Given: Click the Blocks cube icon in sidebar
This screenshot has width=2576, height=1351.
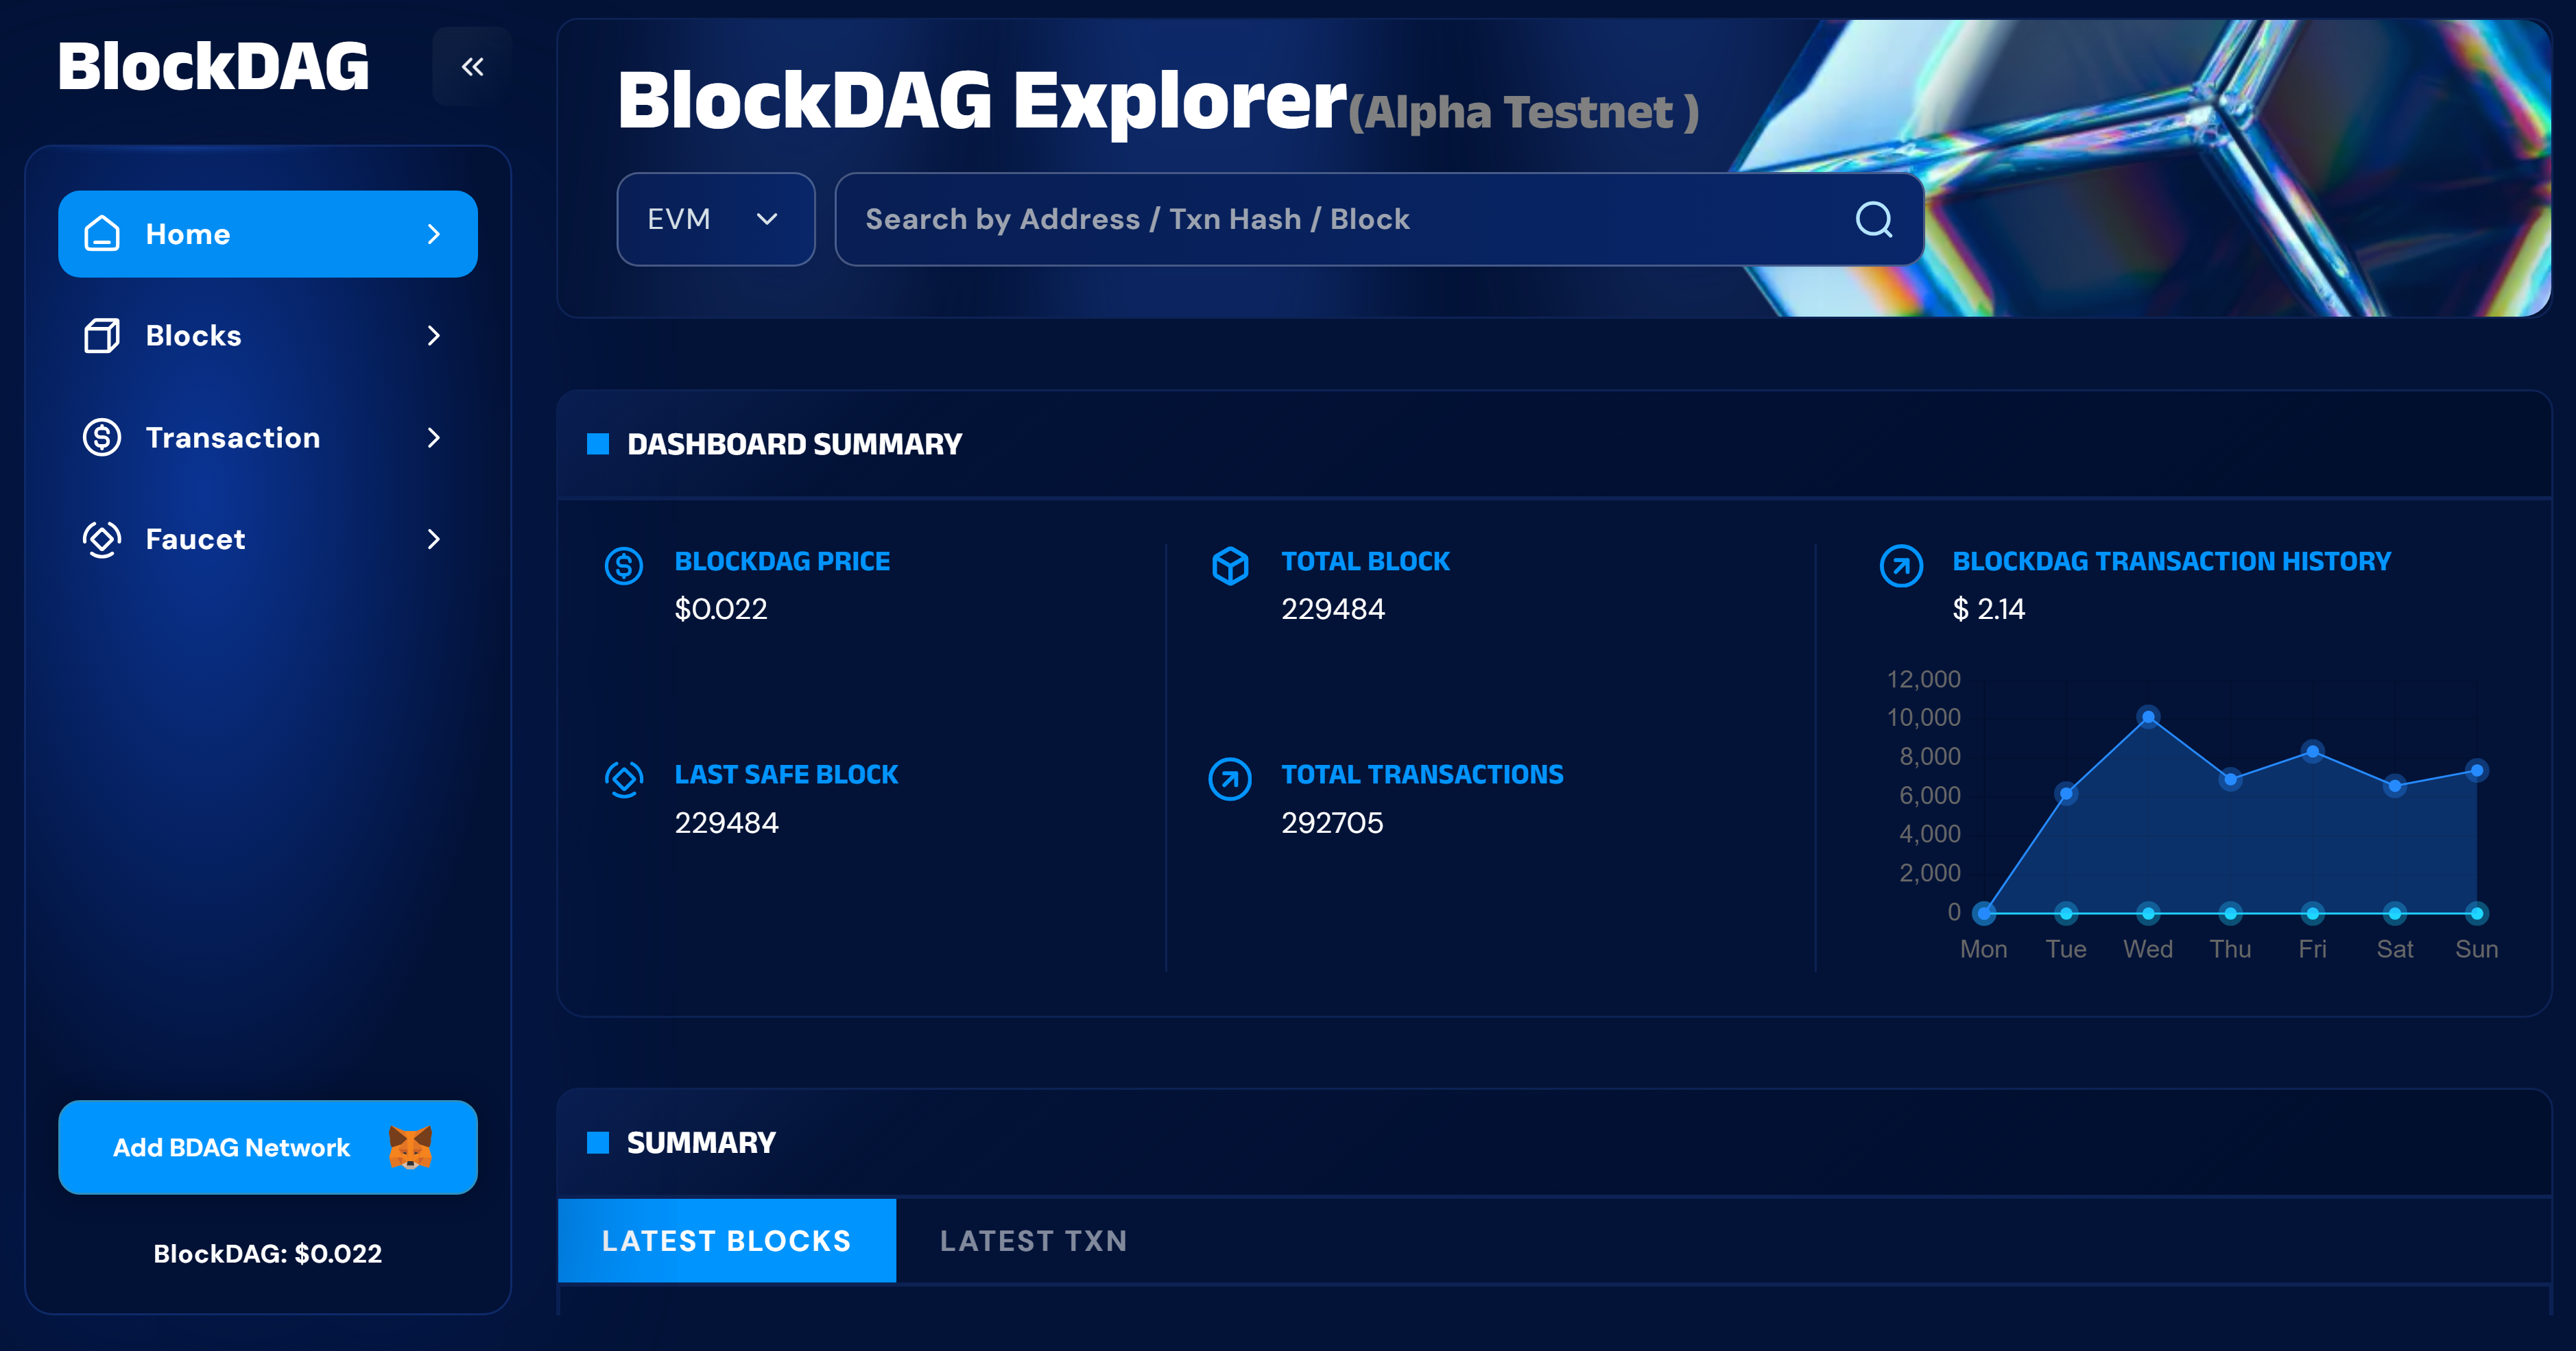Looking at the screenshot, I should click(x=102, y=336).
